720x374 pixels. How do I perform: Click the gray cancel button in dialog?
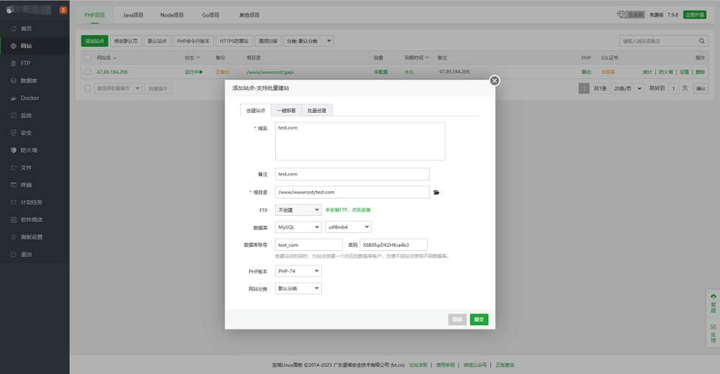click(x=457, y=319)
